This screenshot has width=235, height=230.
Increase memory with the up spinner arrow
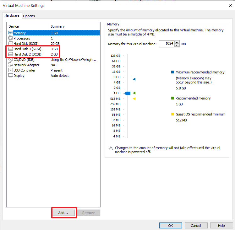(x=177, y=42)
